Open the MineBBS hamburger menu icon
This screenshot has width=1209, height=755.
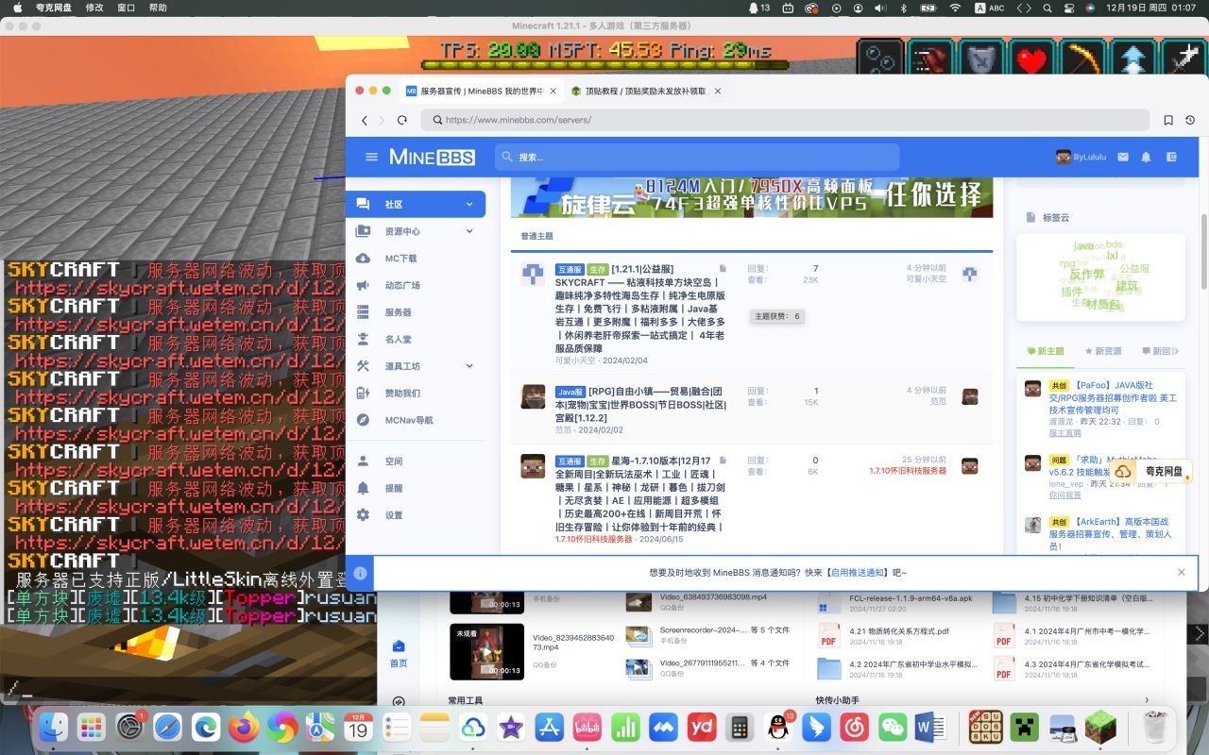(371, 157)
